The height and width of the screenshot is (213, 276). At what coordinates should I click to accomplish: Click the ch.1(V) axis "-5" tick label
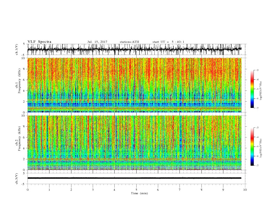tap(24, 55)
